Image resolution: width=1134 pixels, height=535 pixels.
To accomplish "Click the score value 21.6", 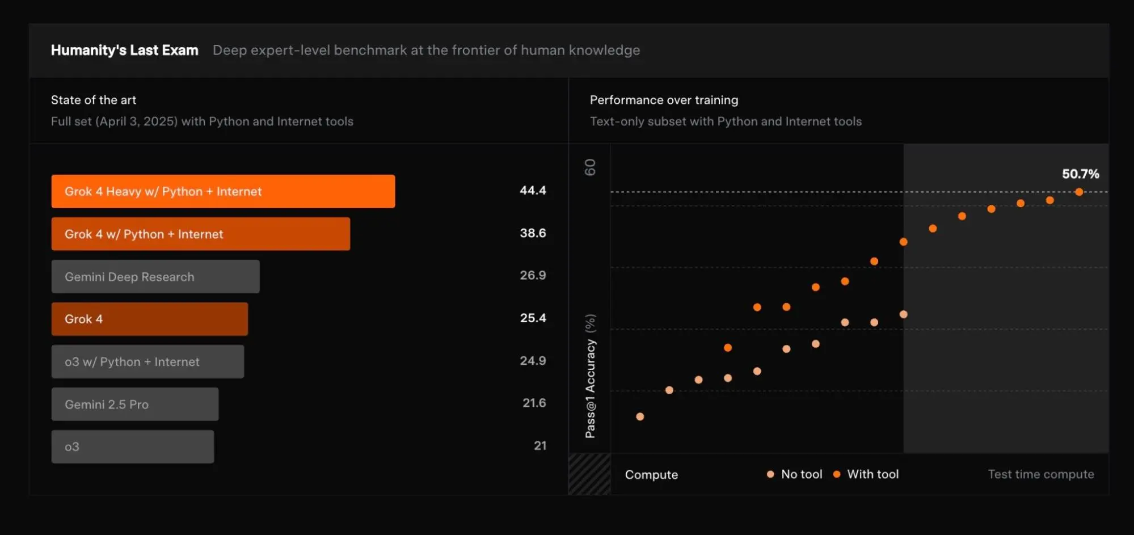I will click(534, 403).
